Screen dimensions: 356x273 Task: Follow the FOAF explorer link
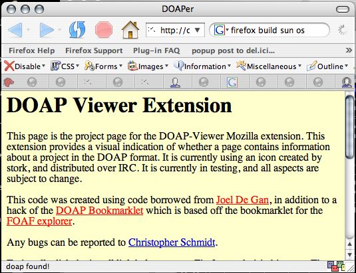(39, 221)
